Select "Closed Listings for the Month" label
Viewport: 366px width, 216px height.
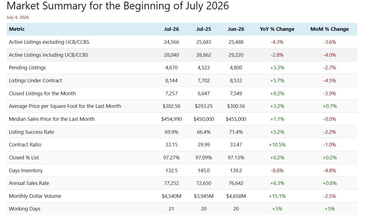coord(42,94)
